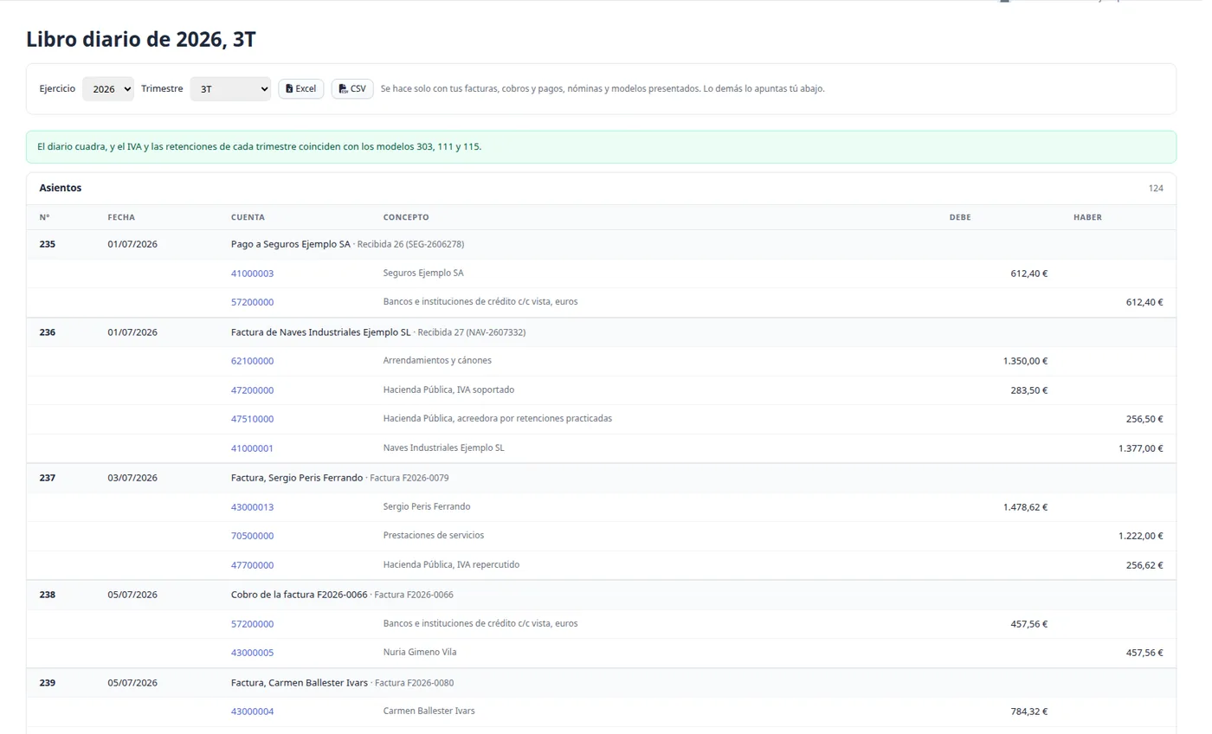Open account 41000003 for Seguros Ejemplo SA

point(252,274)
